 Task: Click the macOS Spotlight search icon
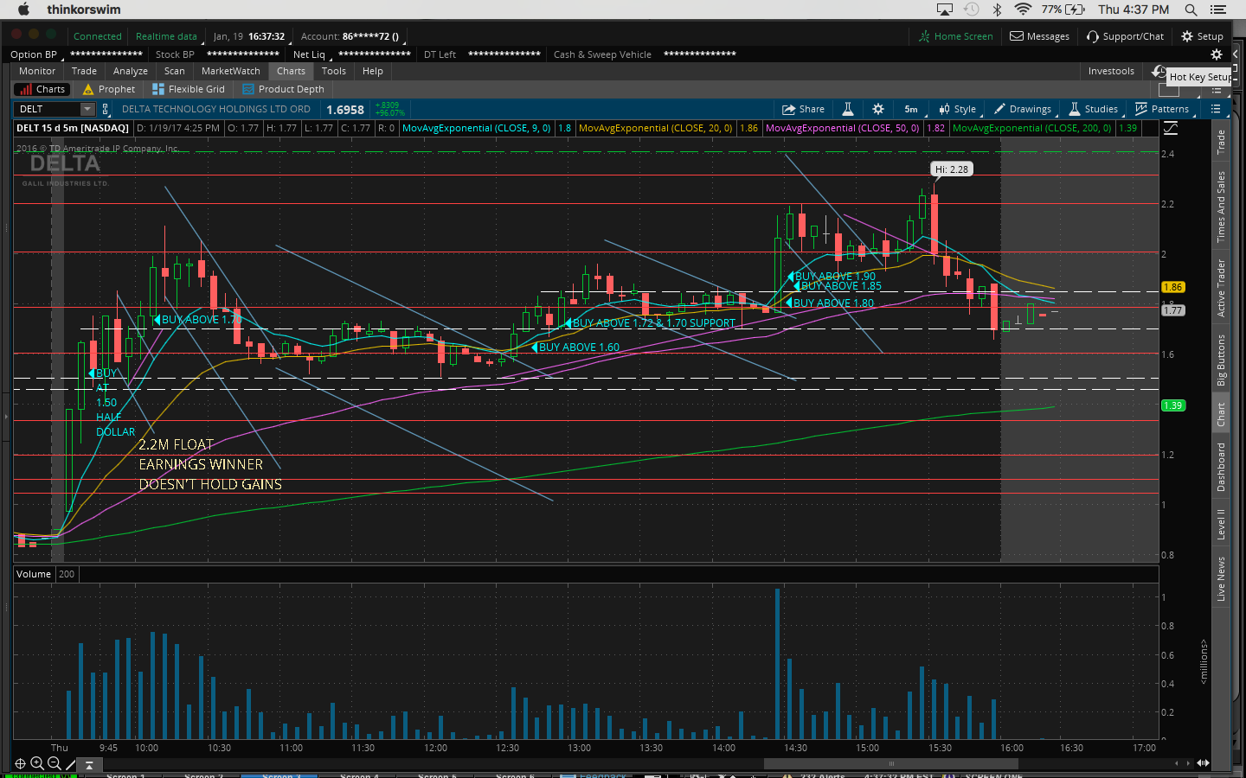pyautogui.click(x=1191, y=10)
